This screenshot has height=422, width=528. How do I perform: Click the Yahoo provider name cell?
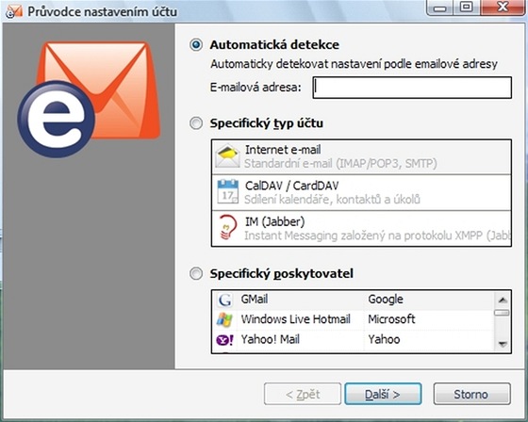[384, 339]
